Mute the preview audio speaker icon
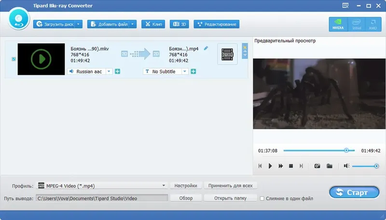Image resolution: width=386 pixels, height=220 pixels. point(346,166)
